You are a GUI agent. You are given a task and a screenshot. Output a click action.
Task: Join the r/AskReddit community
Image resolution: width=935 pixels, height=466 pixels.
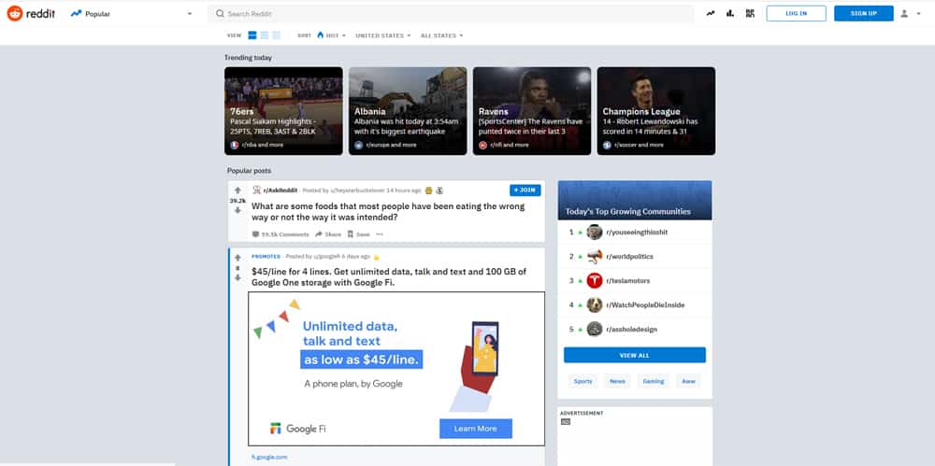point(525,191)
